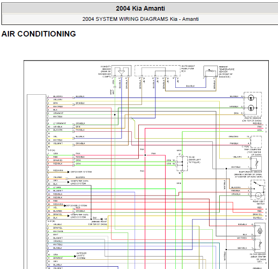Click the 'PHOTO SENSOR (ON TOP OF DASH)' label
278x269 pixels.
(x=253, y=119)
